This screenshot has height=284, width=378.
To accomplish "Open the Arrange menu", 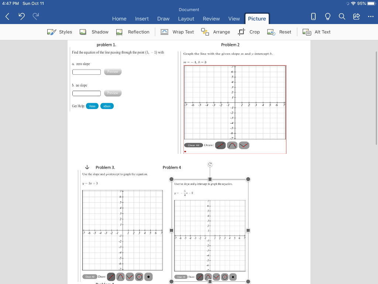I will point(216,32).
